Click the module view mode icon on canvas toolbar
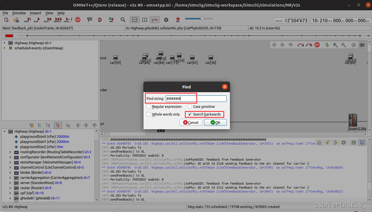 click(362, 45)
